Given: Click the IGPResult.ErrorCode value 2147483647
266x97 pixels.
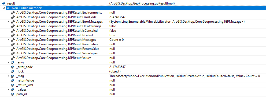Looking at the screenshot, I should [117, 17].
